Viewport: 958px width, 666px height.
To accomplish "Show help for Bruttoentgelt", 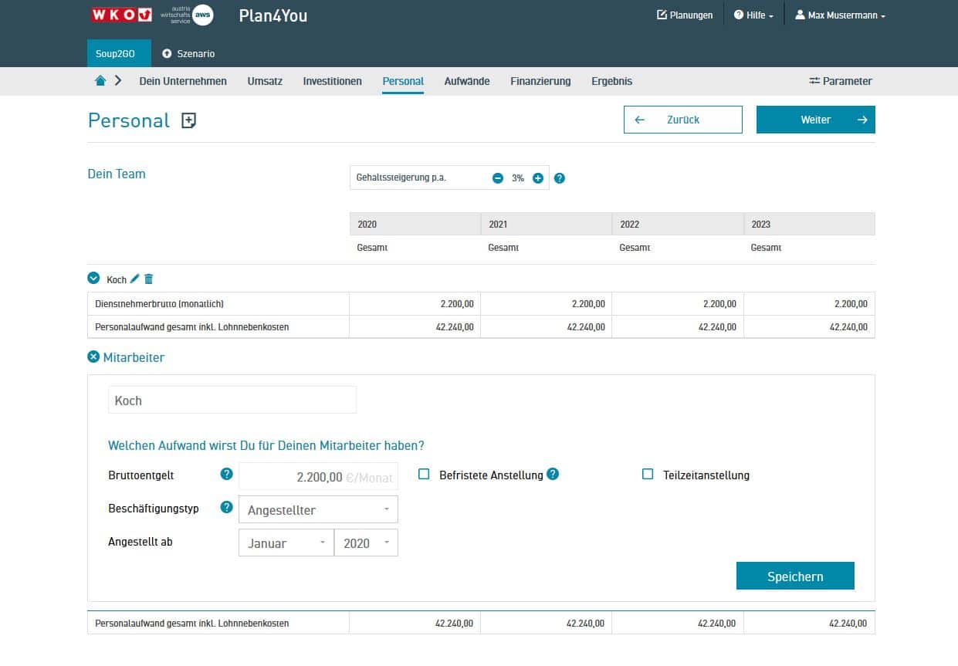I will [226, 474].
